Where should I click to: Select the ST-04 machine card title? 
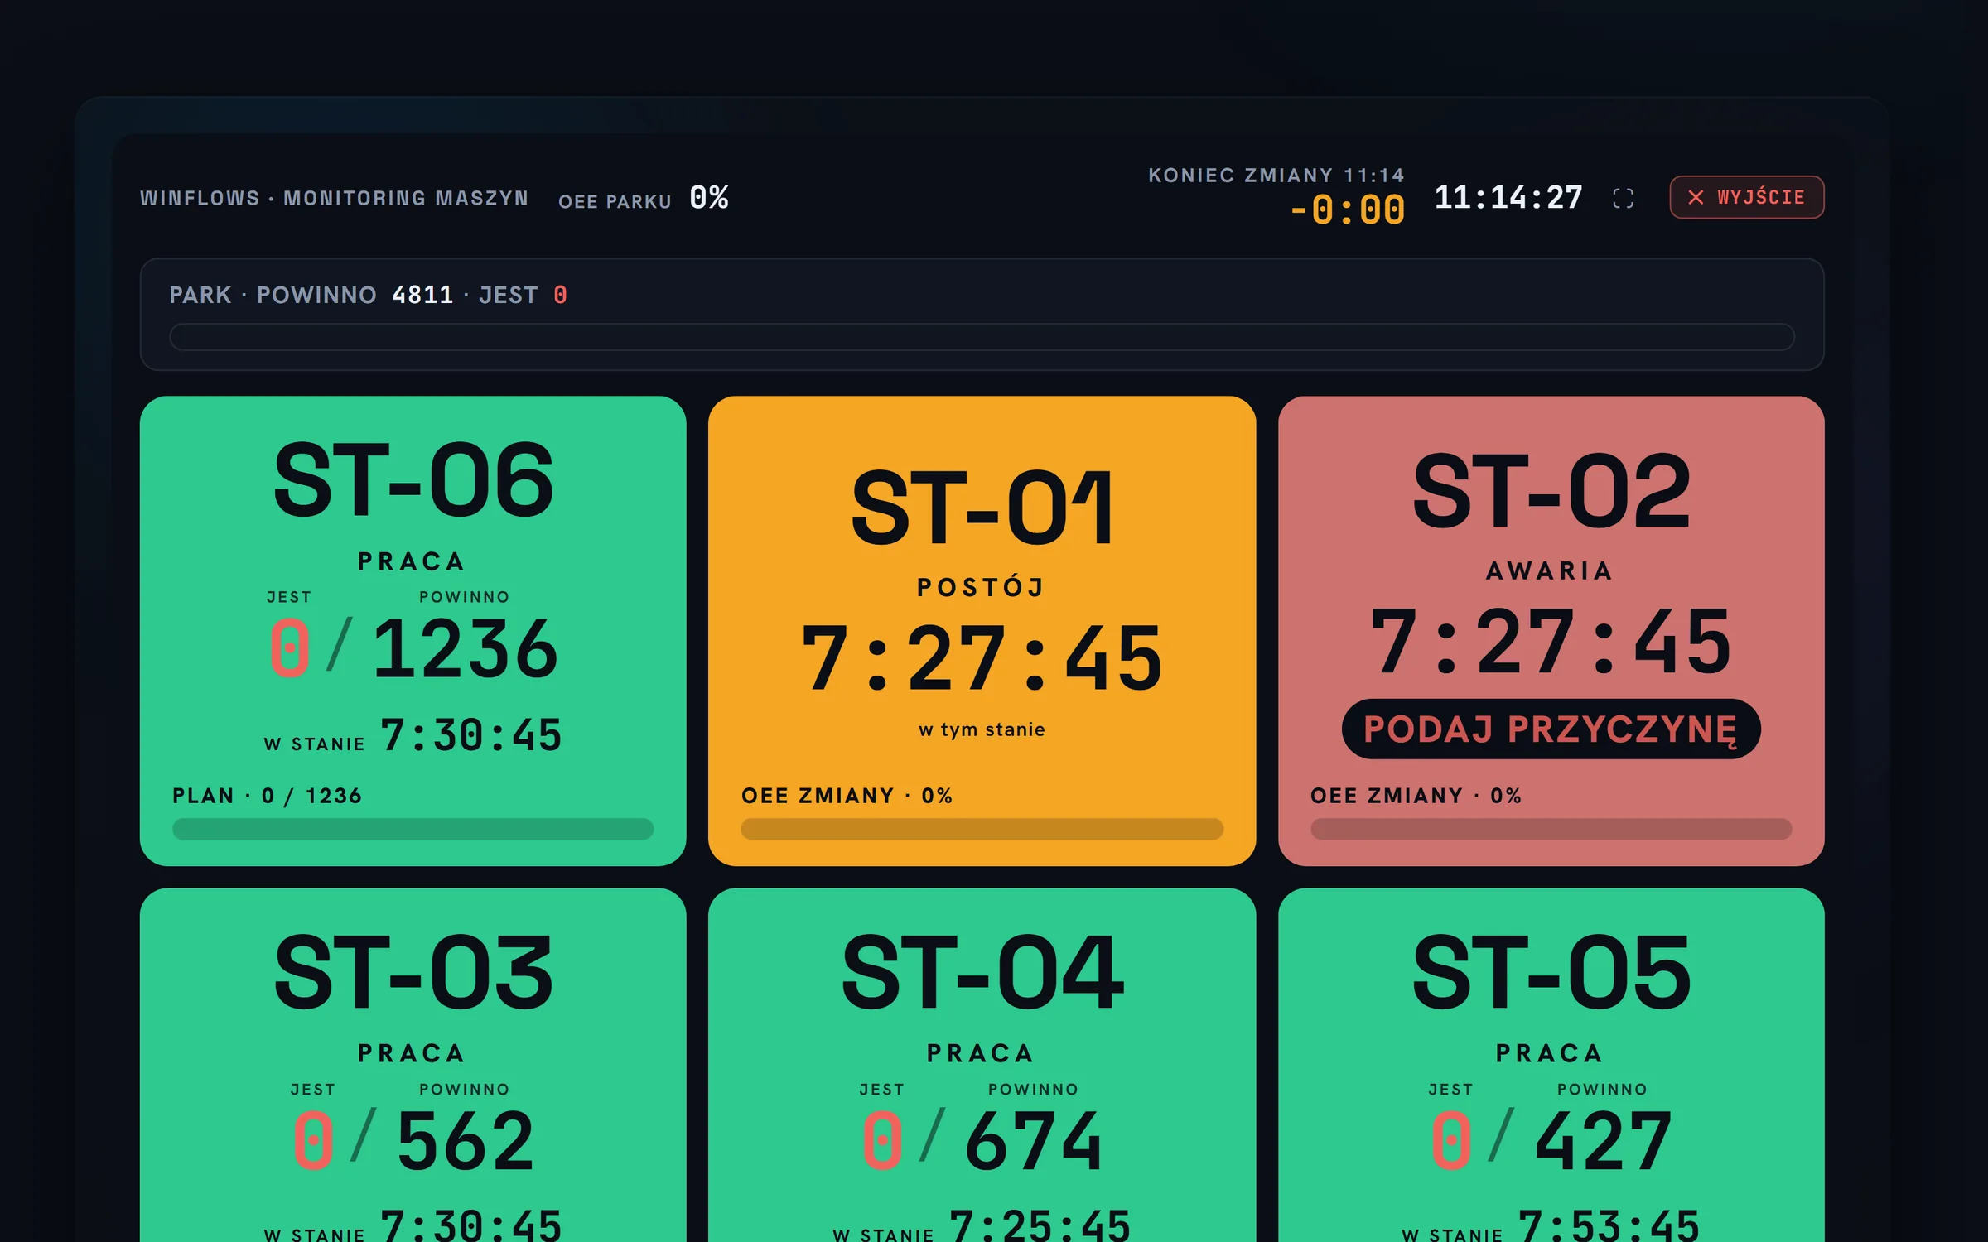point(982,972)
